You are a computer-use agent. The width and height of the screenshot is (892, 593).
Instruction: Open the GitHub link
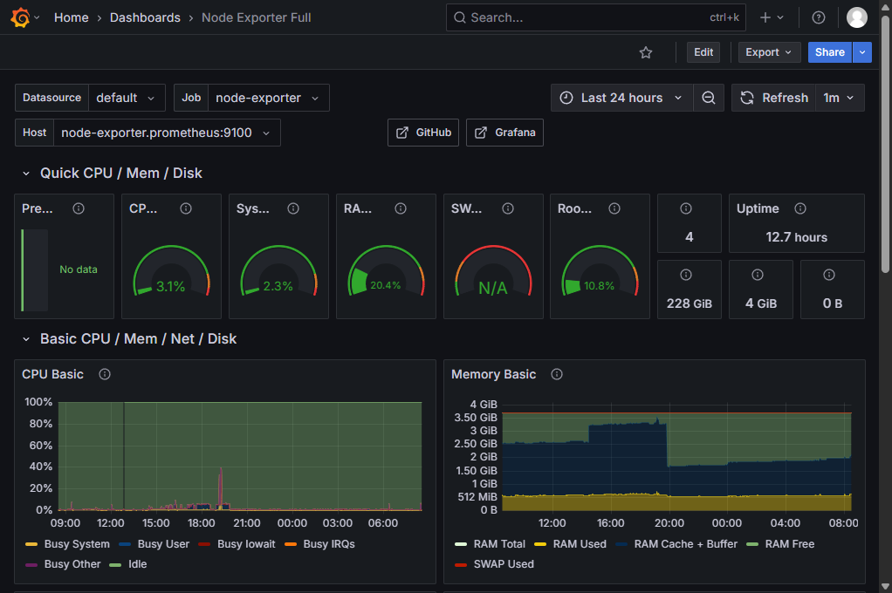pyautogui.click(x=423, y=133)
